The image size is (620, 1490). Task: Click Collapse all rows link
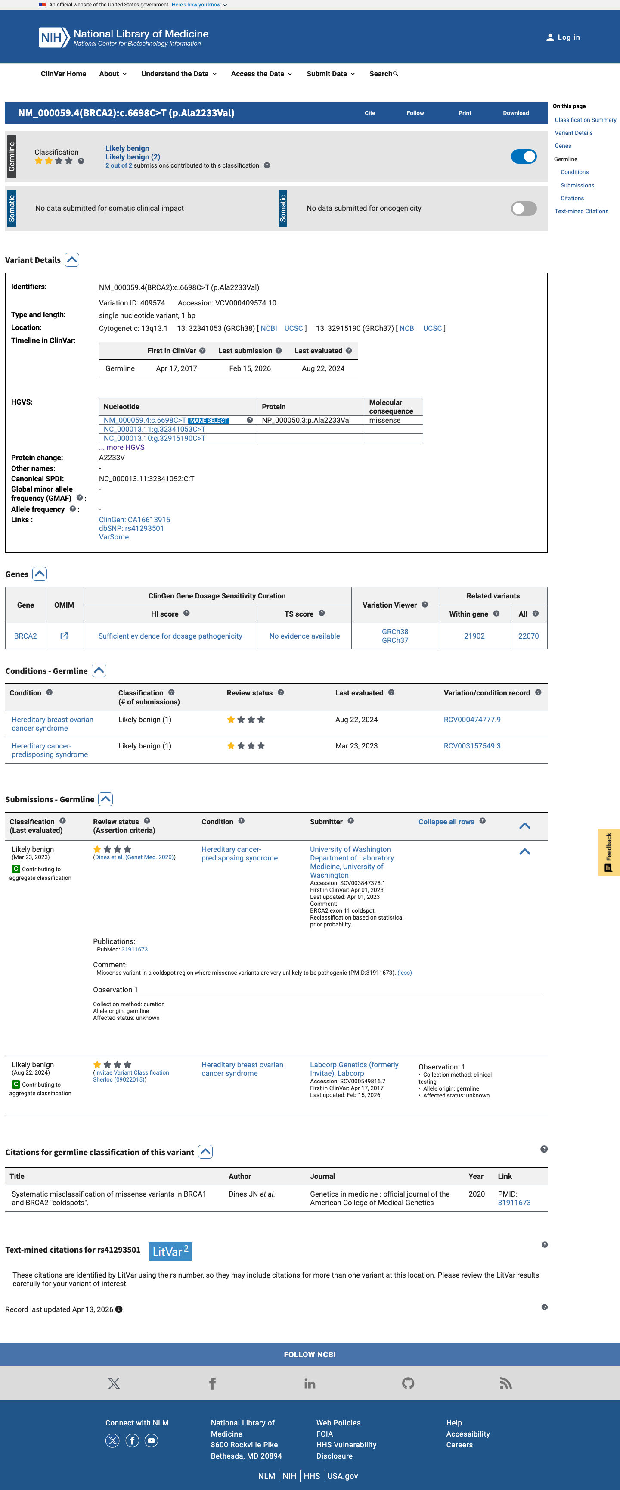tap(446, 822)
